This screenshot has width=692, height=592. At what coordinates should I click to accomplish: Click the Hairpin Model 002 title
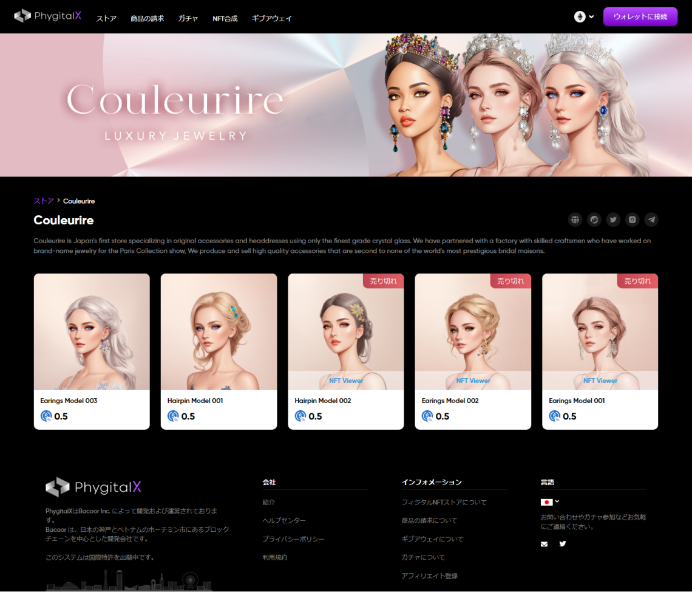click(322, 401)
